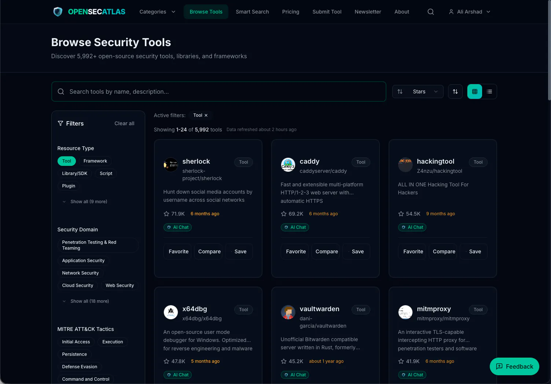Click the hackingtool project avatar

[405, 165]
